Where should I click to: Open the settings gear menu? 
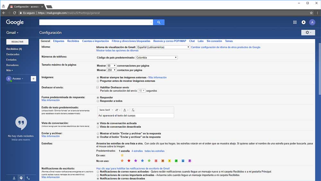pyautogui.click(x=308, y=32)
